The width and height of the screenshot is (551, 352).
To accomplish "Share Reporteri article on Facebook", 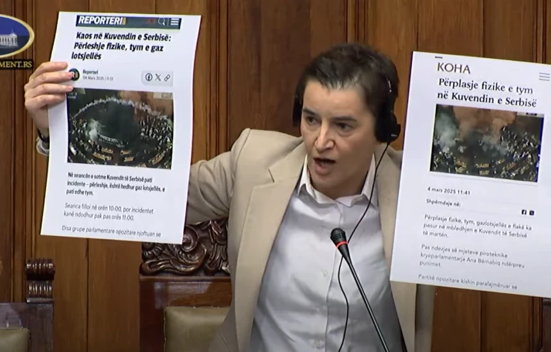I will coord(149,77).
